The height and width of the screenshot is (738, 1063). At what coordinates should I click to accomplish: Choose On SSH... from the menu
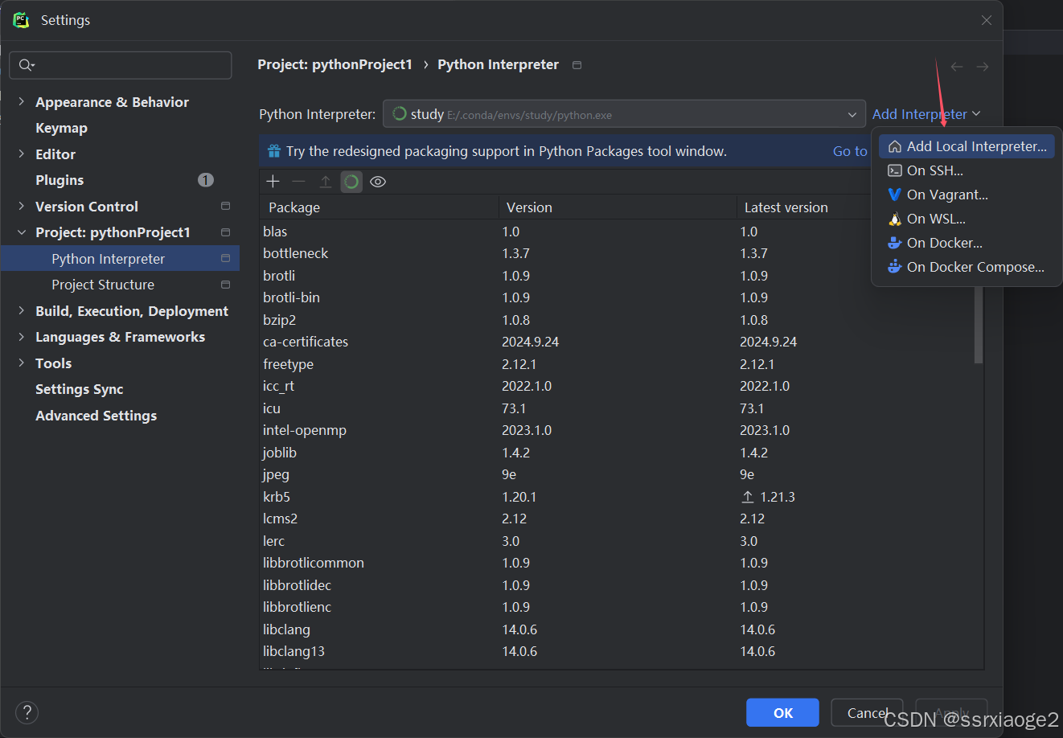(x=967, y=170)
